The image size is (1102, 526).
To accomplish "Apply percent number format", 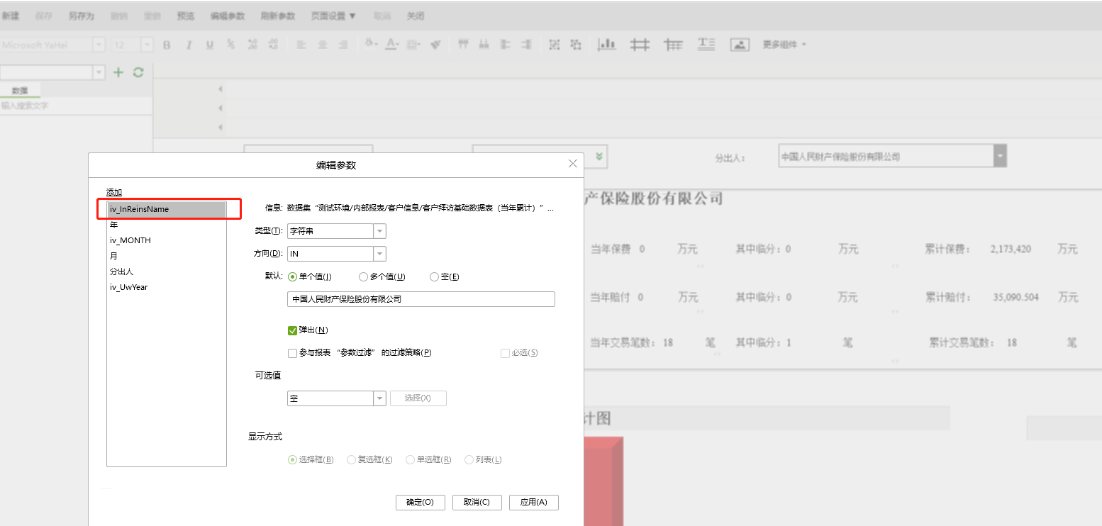I will coord(230,45).
